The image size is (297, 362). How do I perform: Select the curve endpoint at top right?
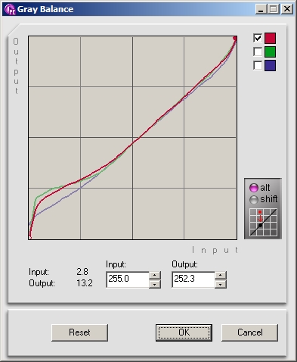[x=235, y=39]
